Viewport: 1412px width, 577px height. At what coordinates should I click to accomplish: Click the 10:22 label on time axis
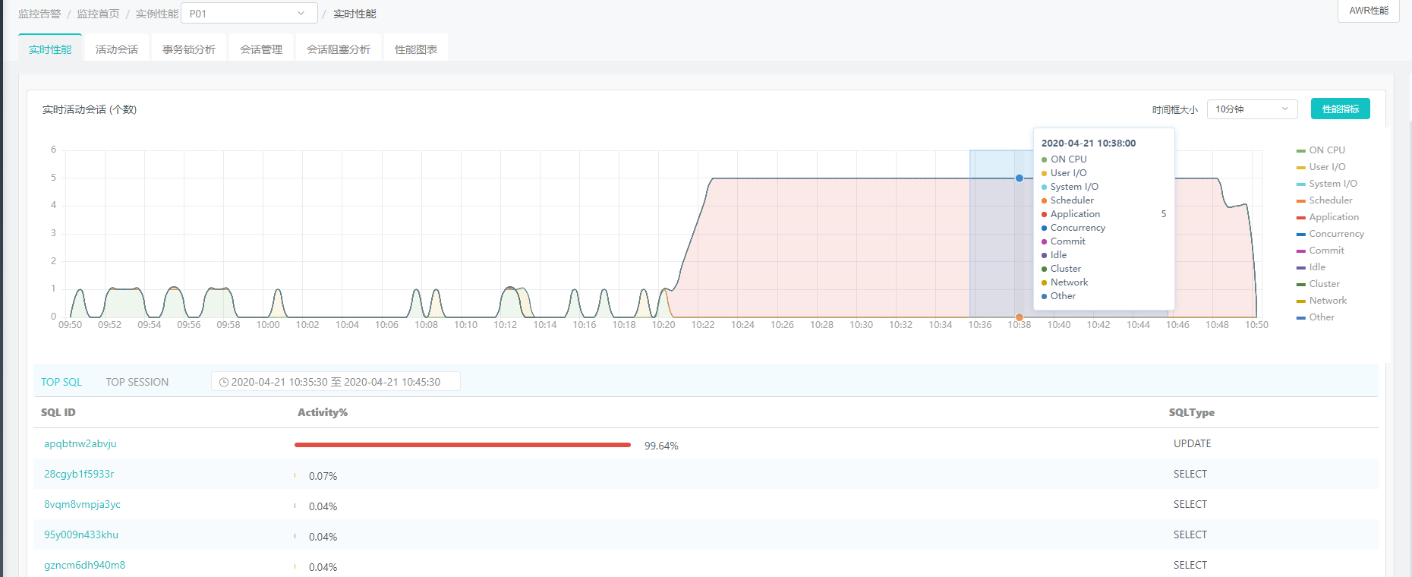point(703,325)
